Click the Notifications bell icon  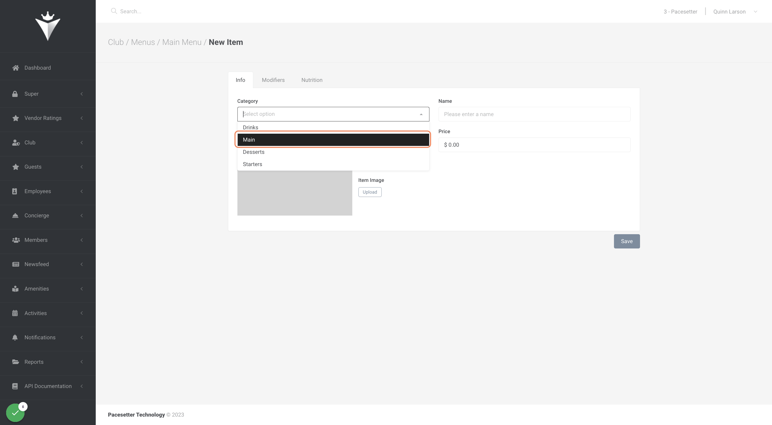15,337
